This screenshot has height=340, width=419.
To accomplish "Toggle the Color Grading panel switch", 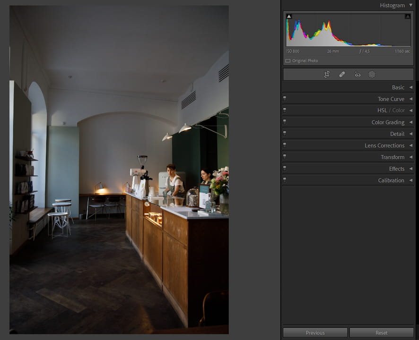I will point(285,122).
